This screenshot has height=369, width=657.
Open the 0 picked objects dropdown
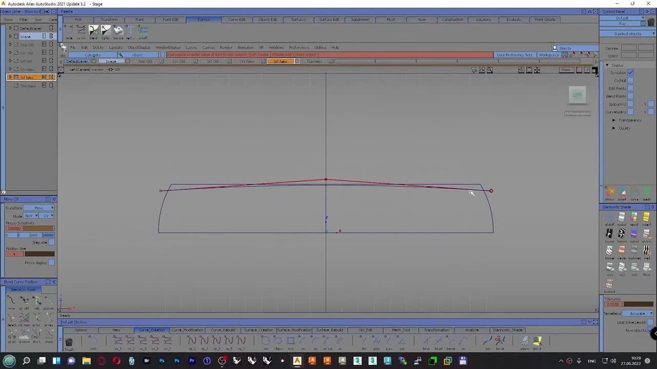628,34
